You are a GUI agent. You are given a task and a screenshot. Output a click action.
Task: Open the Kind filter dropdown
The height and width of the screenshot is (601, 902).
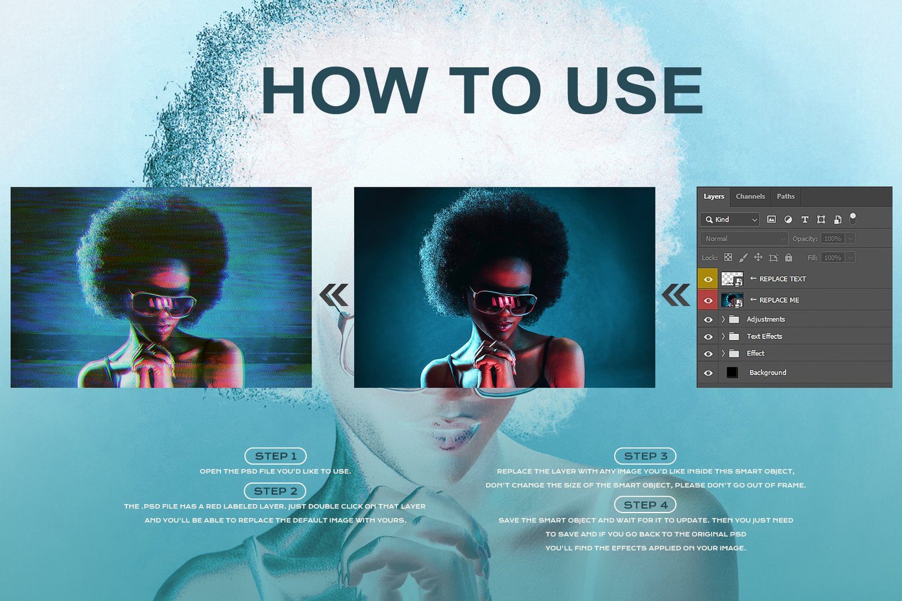(x=730, y=219)
